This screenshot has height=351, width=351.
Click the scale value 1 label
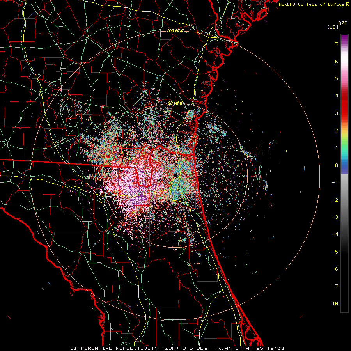[337, 148]
